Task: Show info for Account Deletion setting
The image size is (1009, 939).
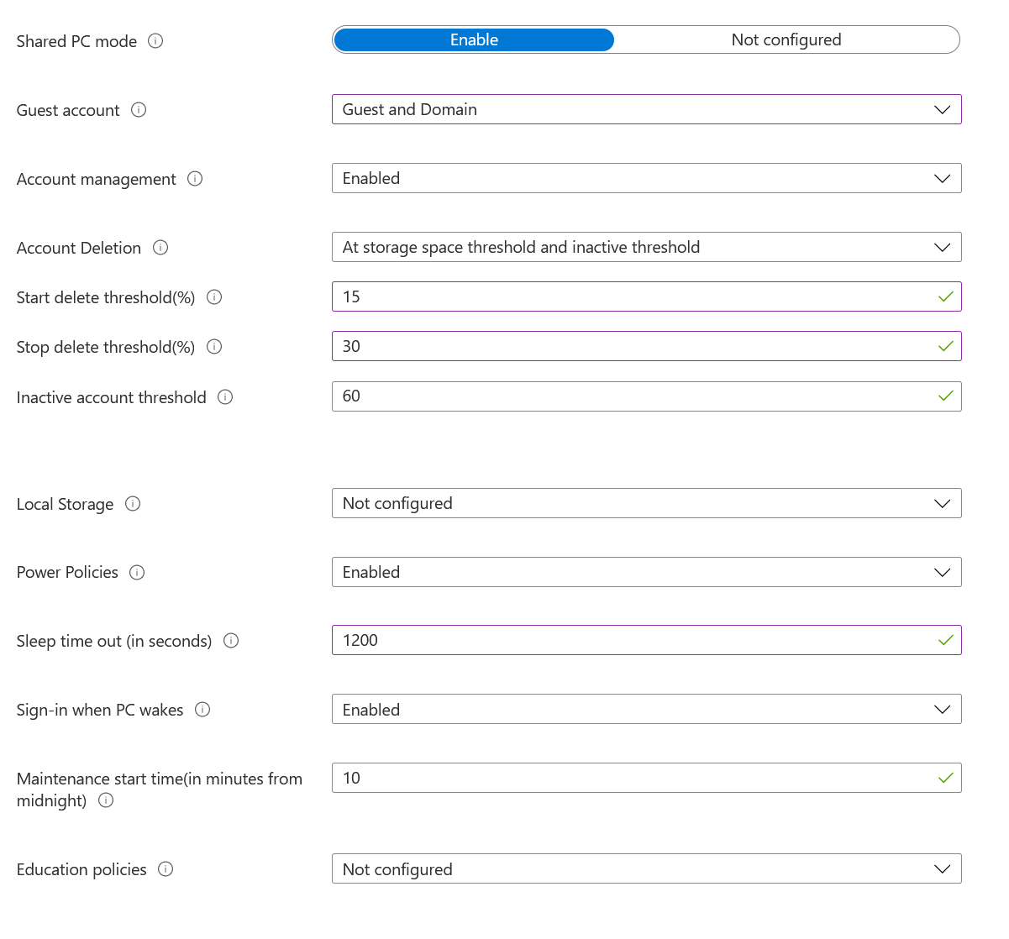Action: [160, 248]
